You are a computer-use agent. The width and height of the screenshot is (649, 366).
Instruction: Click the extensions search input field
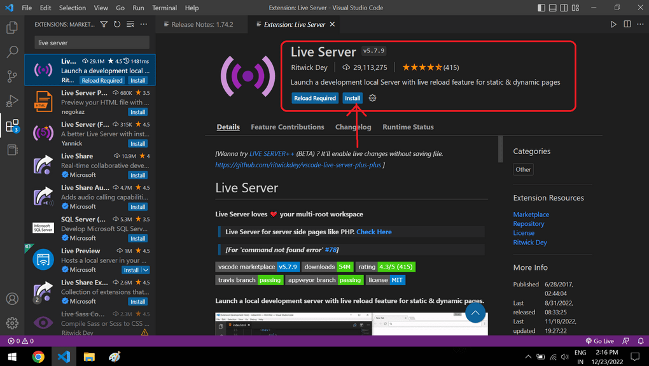pyautogui.click(x=92, y=43)
